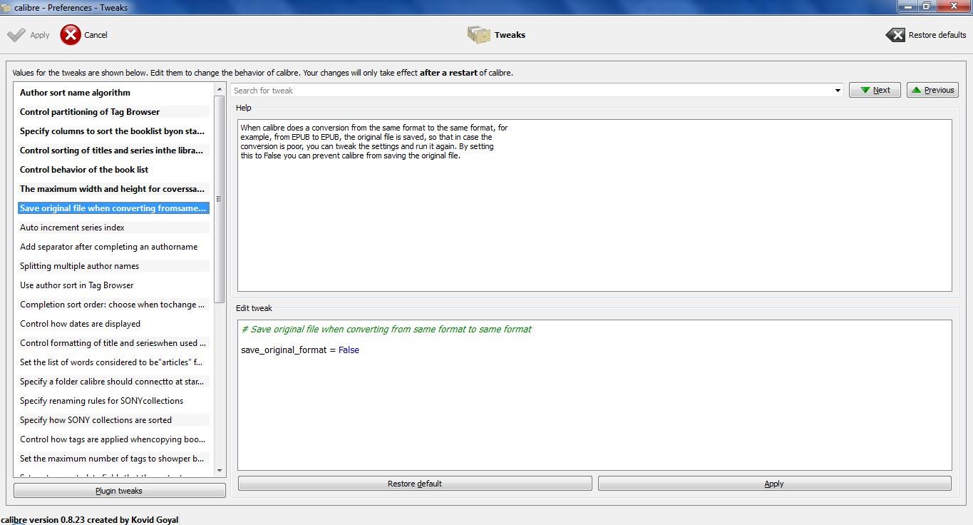
Task: Select Specify renaming rules for SONY collections
Action: point(114,401)
